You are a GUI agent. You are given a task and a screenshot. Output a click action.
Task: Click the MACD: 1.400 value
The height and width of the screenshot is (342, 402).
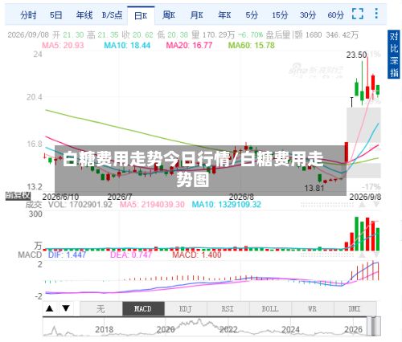pos(197,254)
